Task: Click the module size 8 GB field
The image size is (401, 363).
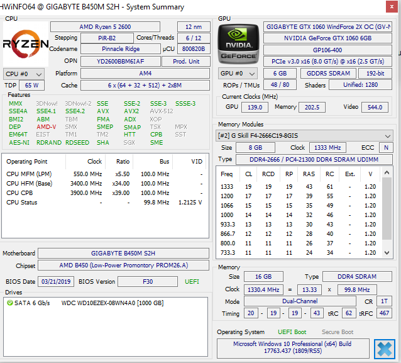Action: [255, 148]
